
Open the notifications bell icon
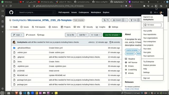(x=151, y=12)
